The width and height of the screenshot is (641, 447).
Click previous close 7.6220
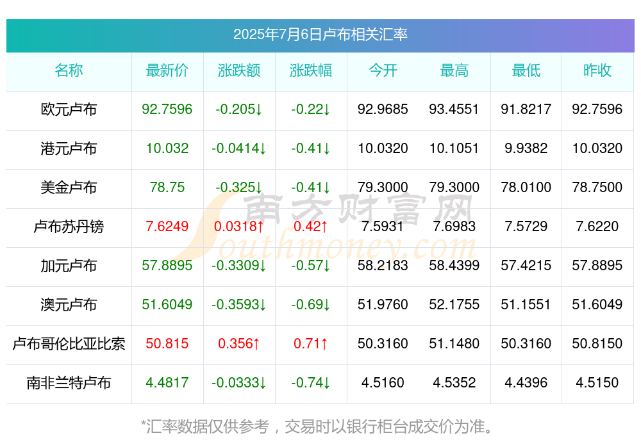[x=597, y=226]
